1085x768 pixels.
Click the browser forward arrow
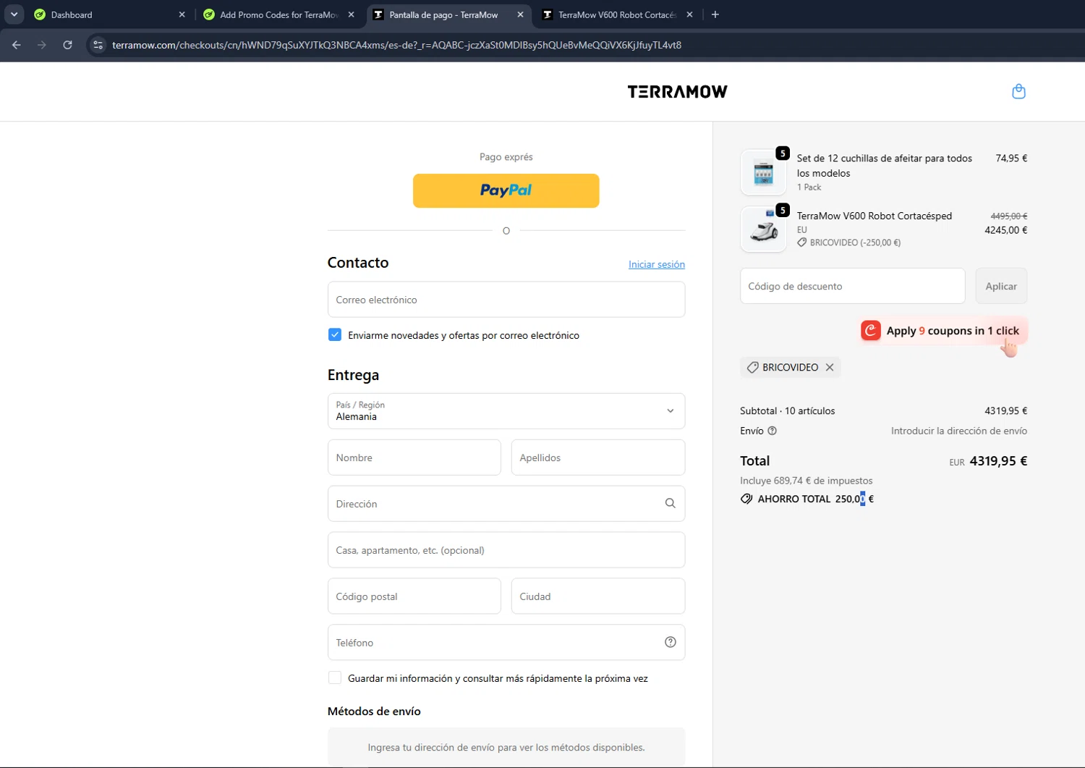(42, 45)
